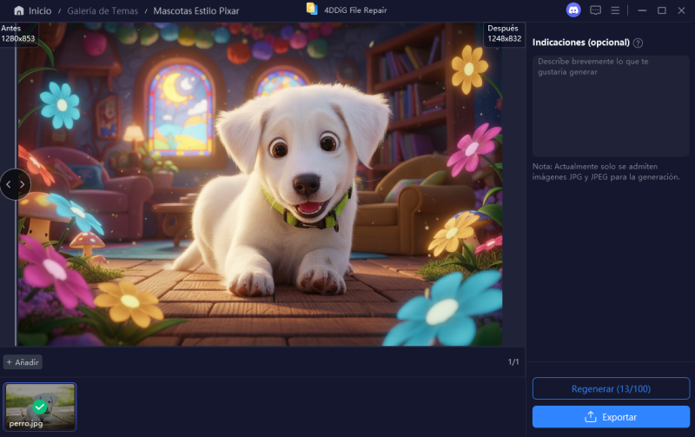The width and height of the screenshot is (695, 437).
Task: Click the Regenerar (13/100) button
Action: 611,388
